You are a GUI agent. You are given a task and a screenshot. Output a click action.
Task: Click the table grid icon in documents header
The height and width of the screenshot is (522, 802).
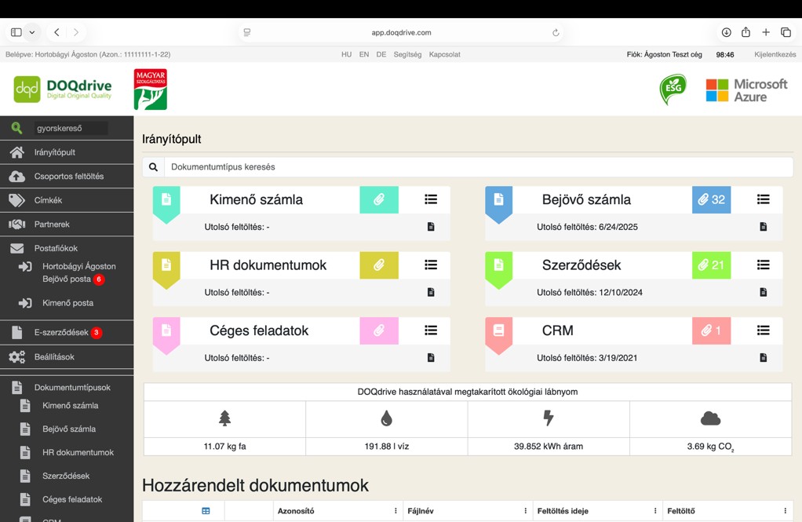pos(206,511)
